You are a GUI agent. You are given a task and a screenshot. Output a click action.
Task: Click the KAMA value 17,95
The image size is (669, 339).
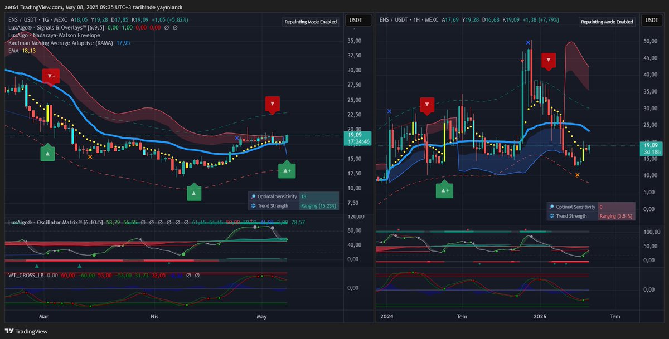click(123, 43)
